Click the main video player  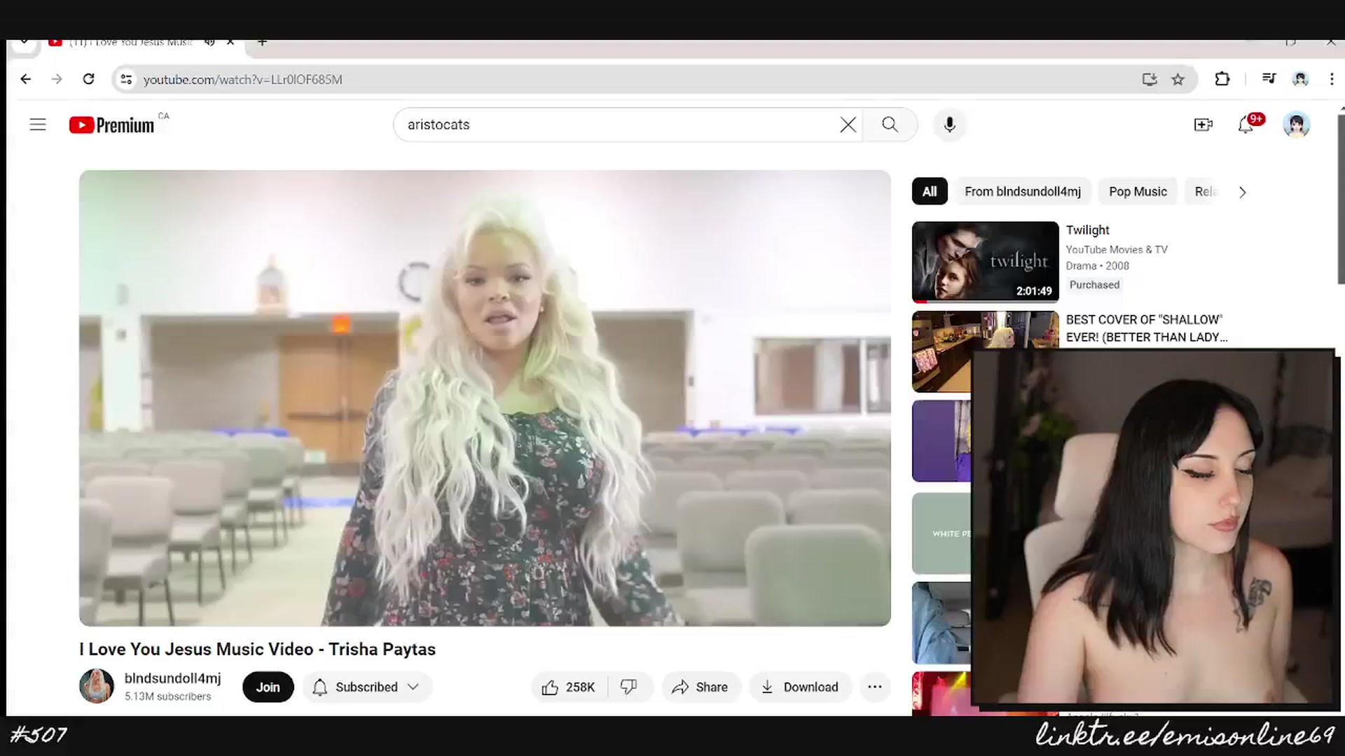(x=485, y=398)
